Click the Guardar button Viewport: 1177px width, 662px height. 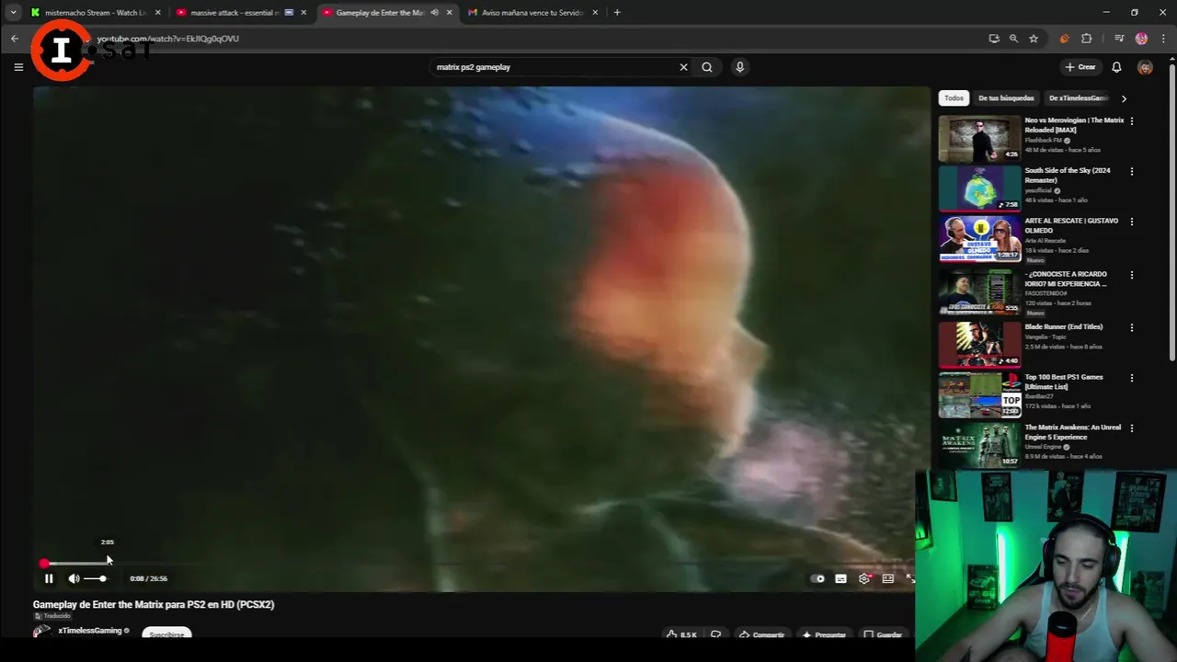[x=883, y=634]
